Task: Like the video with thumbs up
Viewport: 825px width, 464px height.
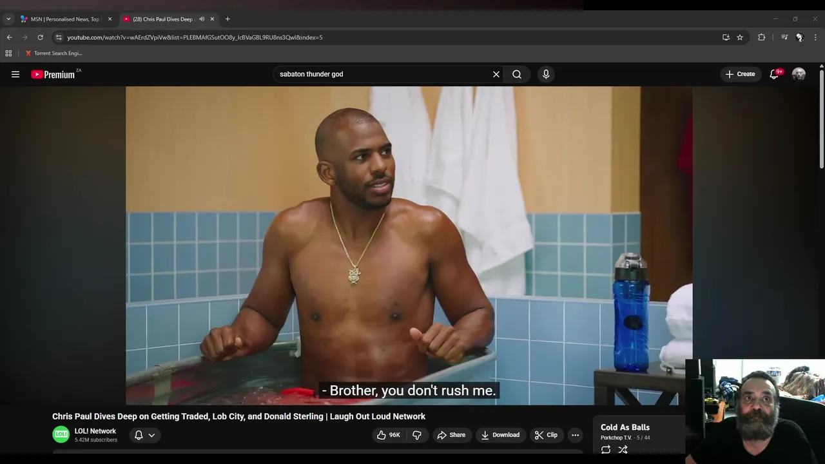Action: pos(389,435)
